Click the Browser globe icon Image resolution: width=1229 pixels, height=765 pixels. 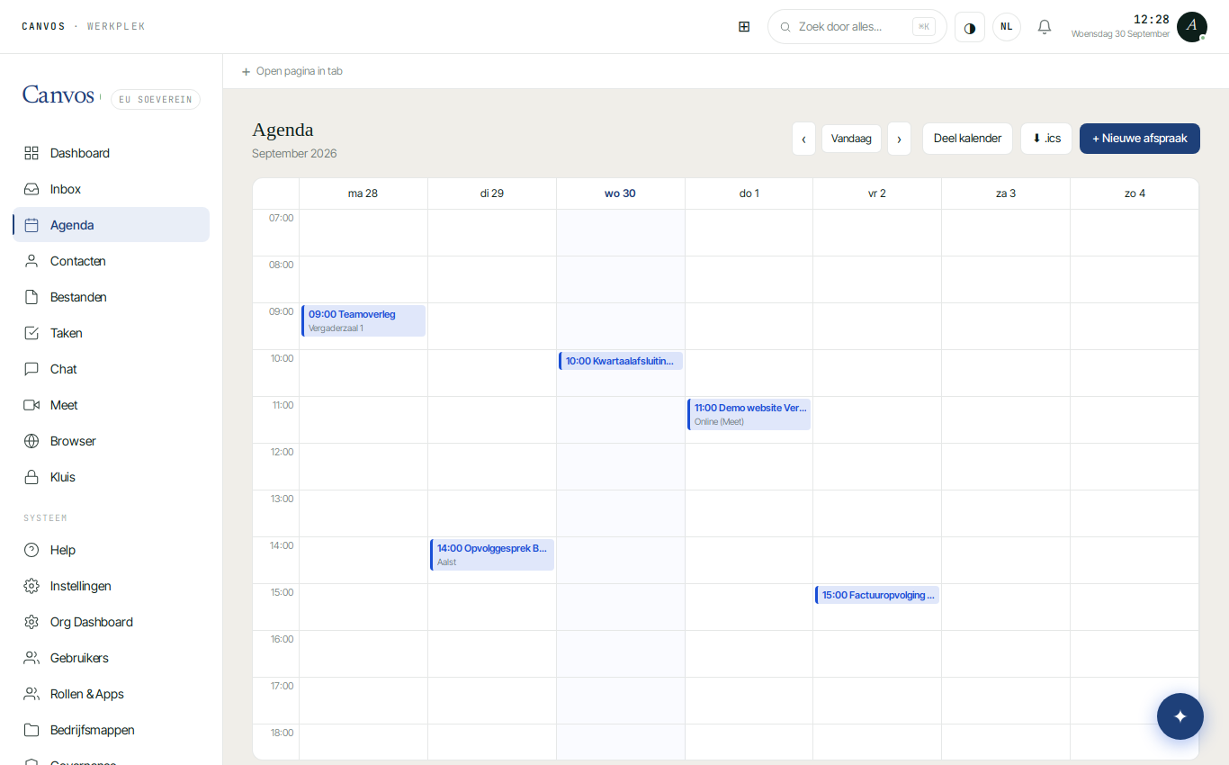tap(31, 441)
